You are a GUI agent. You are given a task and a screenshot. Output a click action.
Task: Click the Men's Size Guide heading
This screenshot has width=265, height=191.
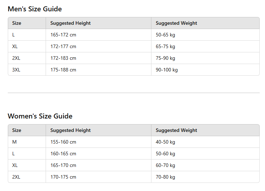pyautogui.click(x=35, y=9)
